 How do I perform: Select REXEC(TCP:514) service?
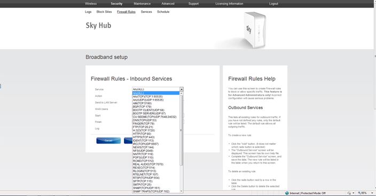point(156,168)
